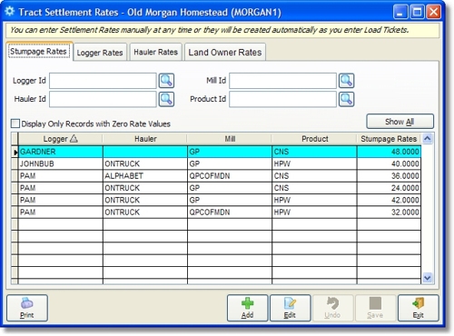This screenshot has height=336, width=454.
Task: Select QPCOFMDN mill in the ALPHABET row
Action: pos(230,176)
